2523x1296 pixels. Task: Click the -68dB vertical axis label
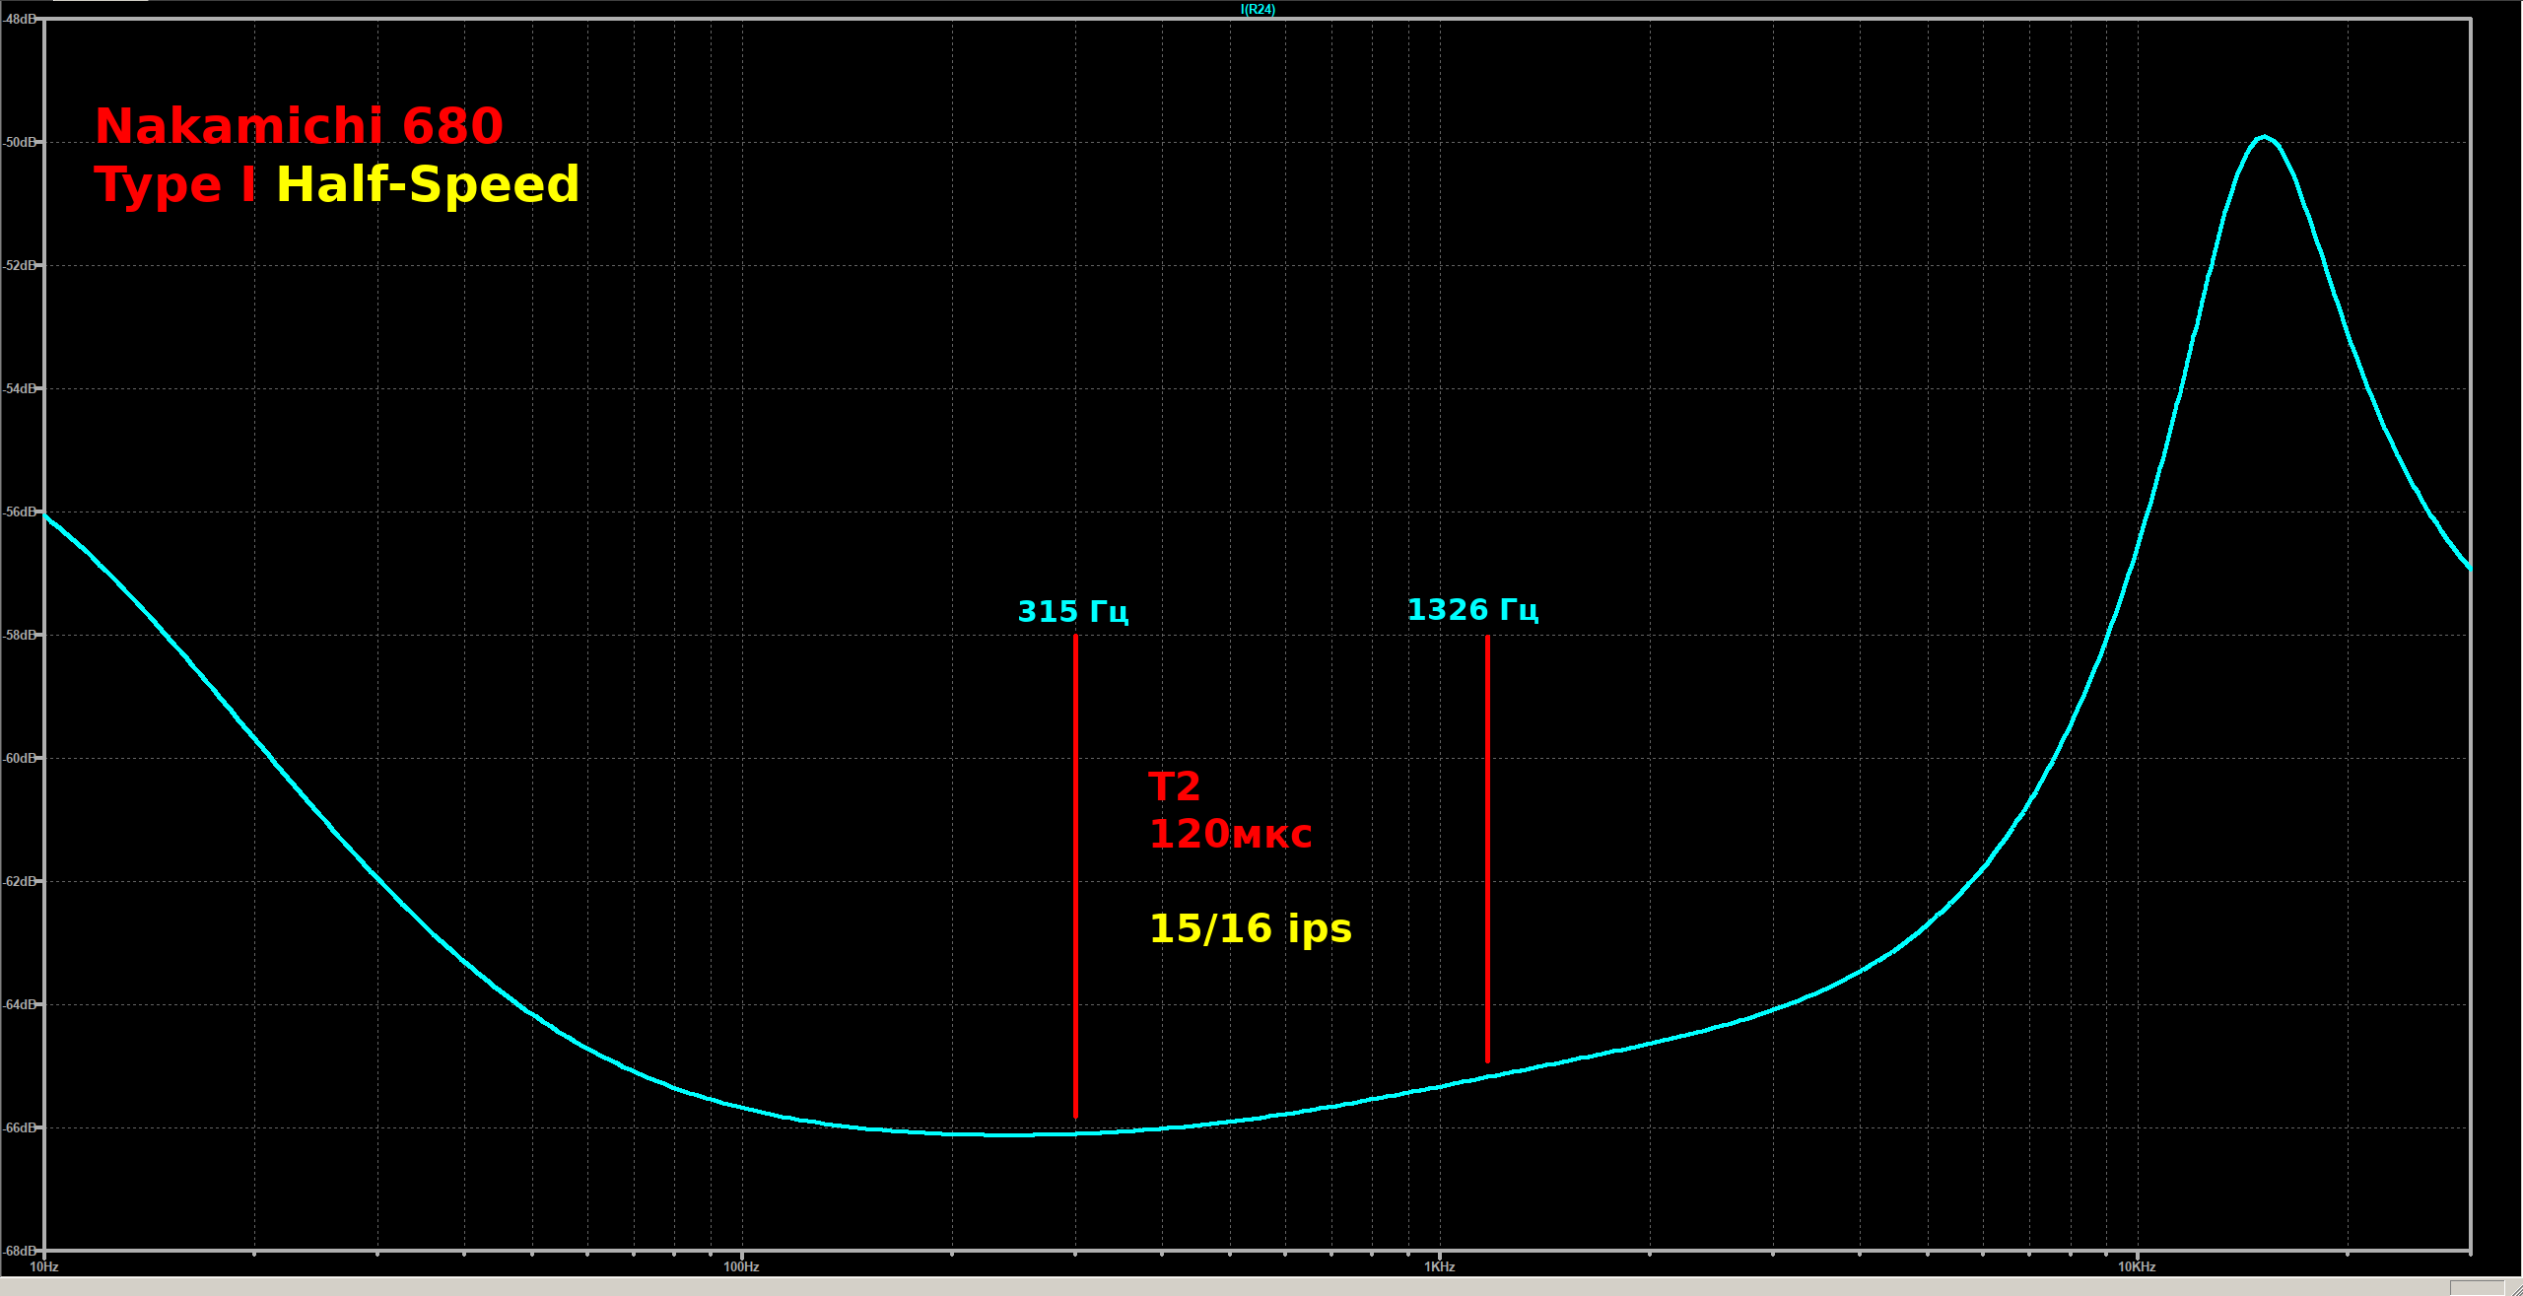(20, 1251)
